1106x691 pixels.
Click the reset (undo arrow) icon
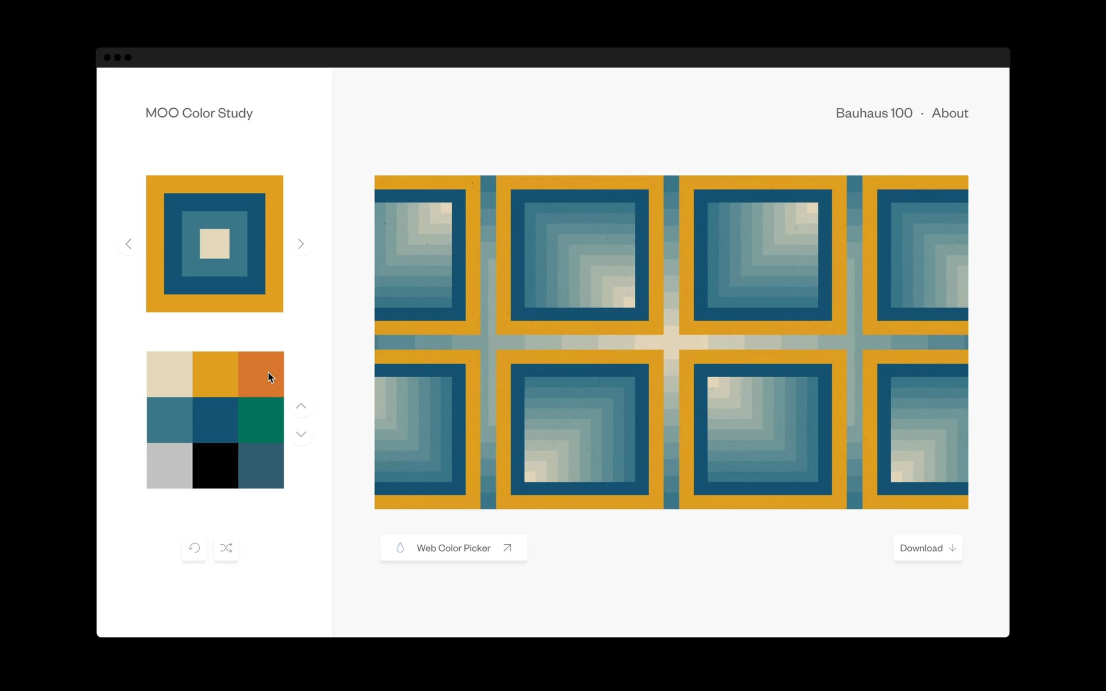tap(194, 548)
